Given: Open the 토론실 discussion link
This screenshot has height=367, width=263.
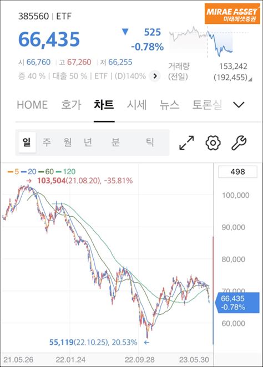Looking at the screenshot, I should tap(207, 105).
